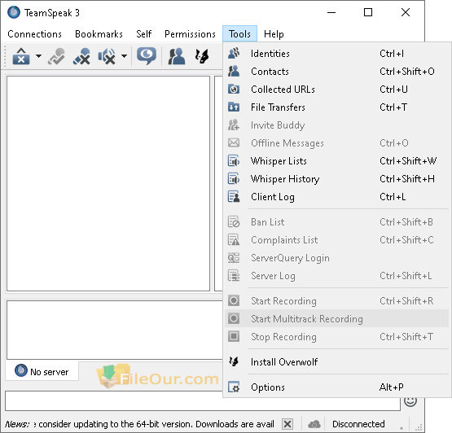Open the Self menu

(x=144, y=34)
